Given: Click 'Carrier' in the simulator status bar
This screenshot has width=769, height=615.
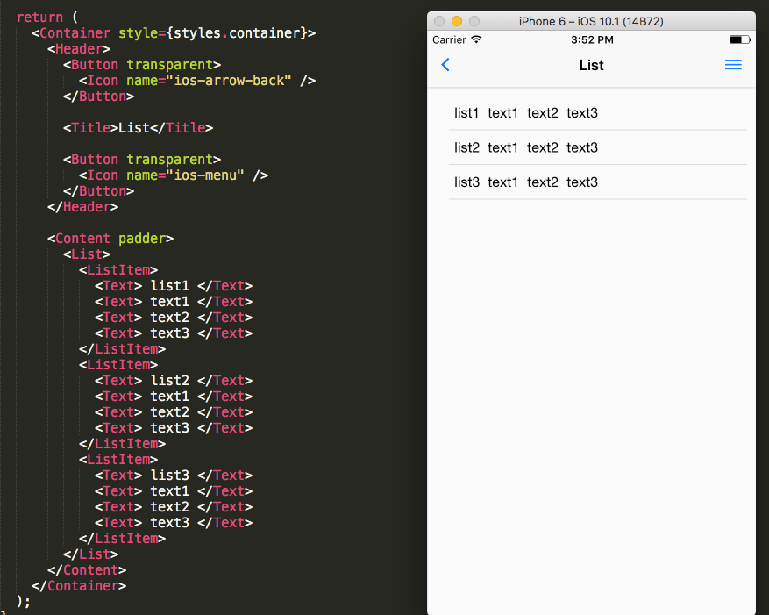Looking at the screenshot, I should [x=449, y=39].
